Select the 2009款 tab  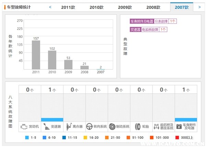point(125,7)
